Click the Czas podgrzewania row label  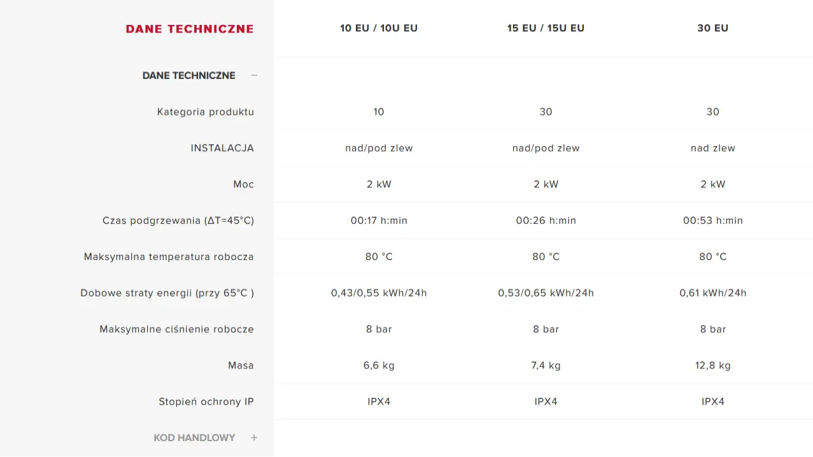tap(178, 221)
